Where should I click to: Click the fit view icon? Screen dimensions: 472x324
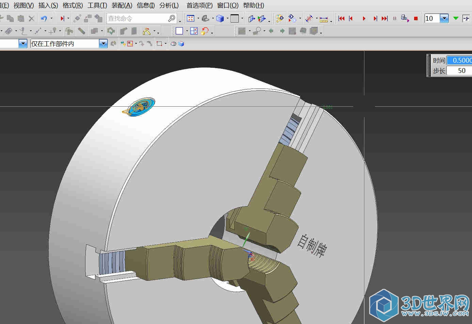click(x=191, y=18)
